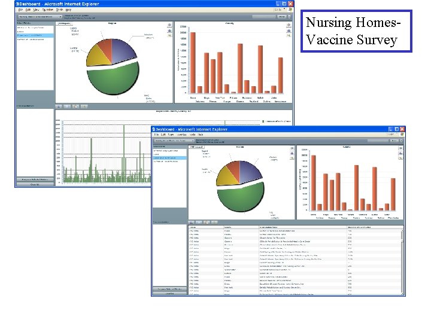Click bottom icon beside back window Region pie

(169, 35)
